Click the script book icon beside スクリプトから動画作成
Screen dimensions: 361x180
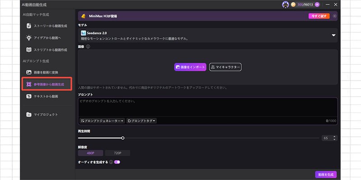(x=29, y=50)
